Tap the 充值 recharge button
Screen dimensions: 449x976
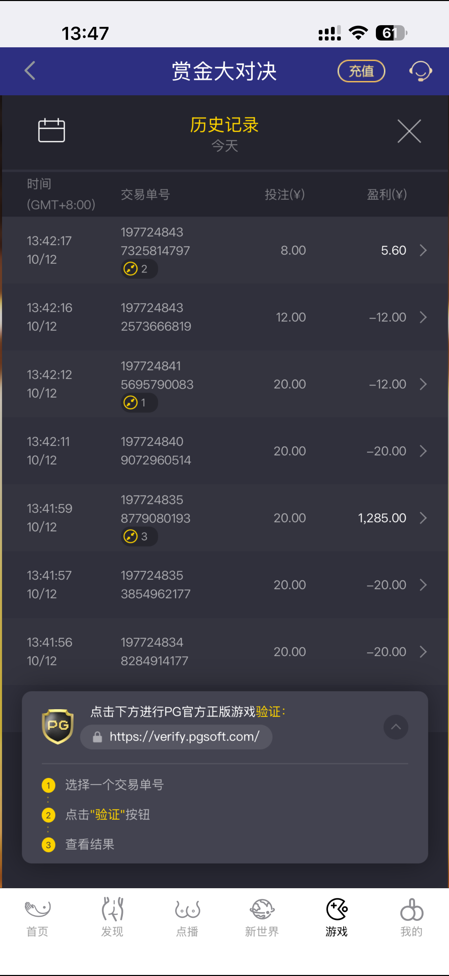coord(361,71)
